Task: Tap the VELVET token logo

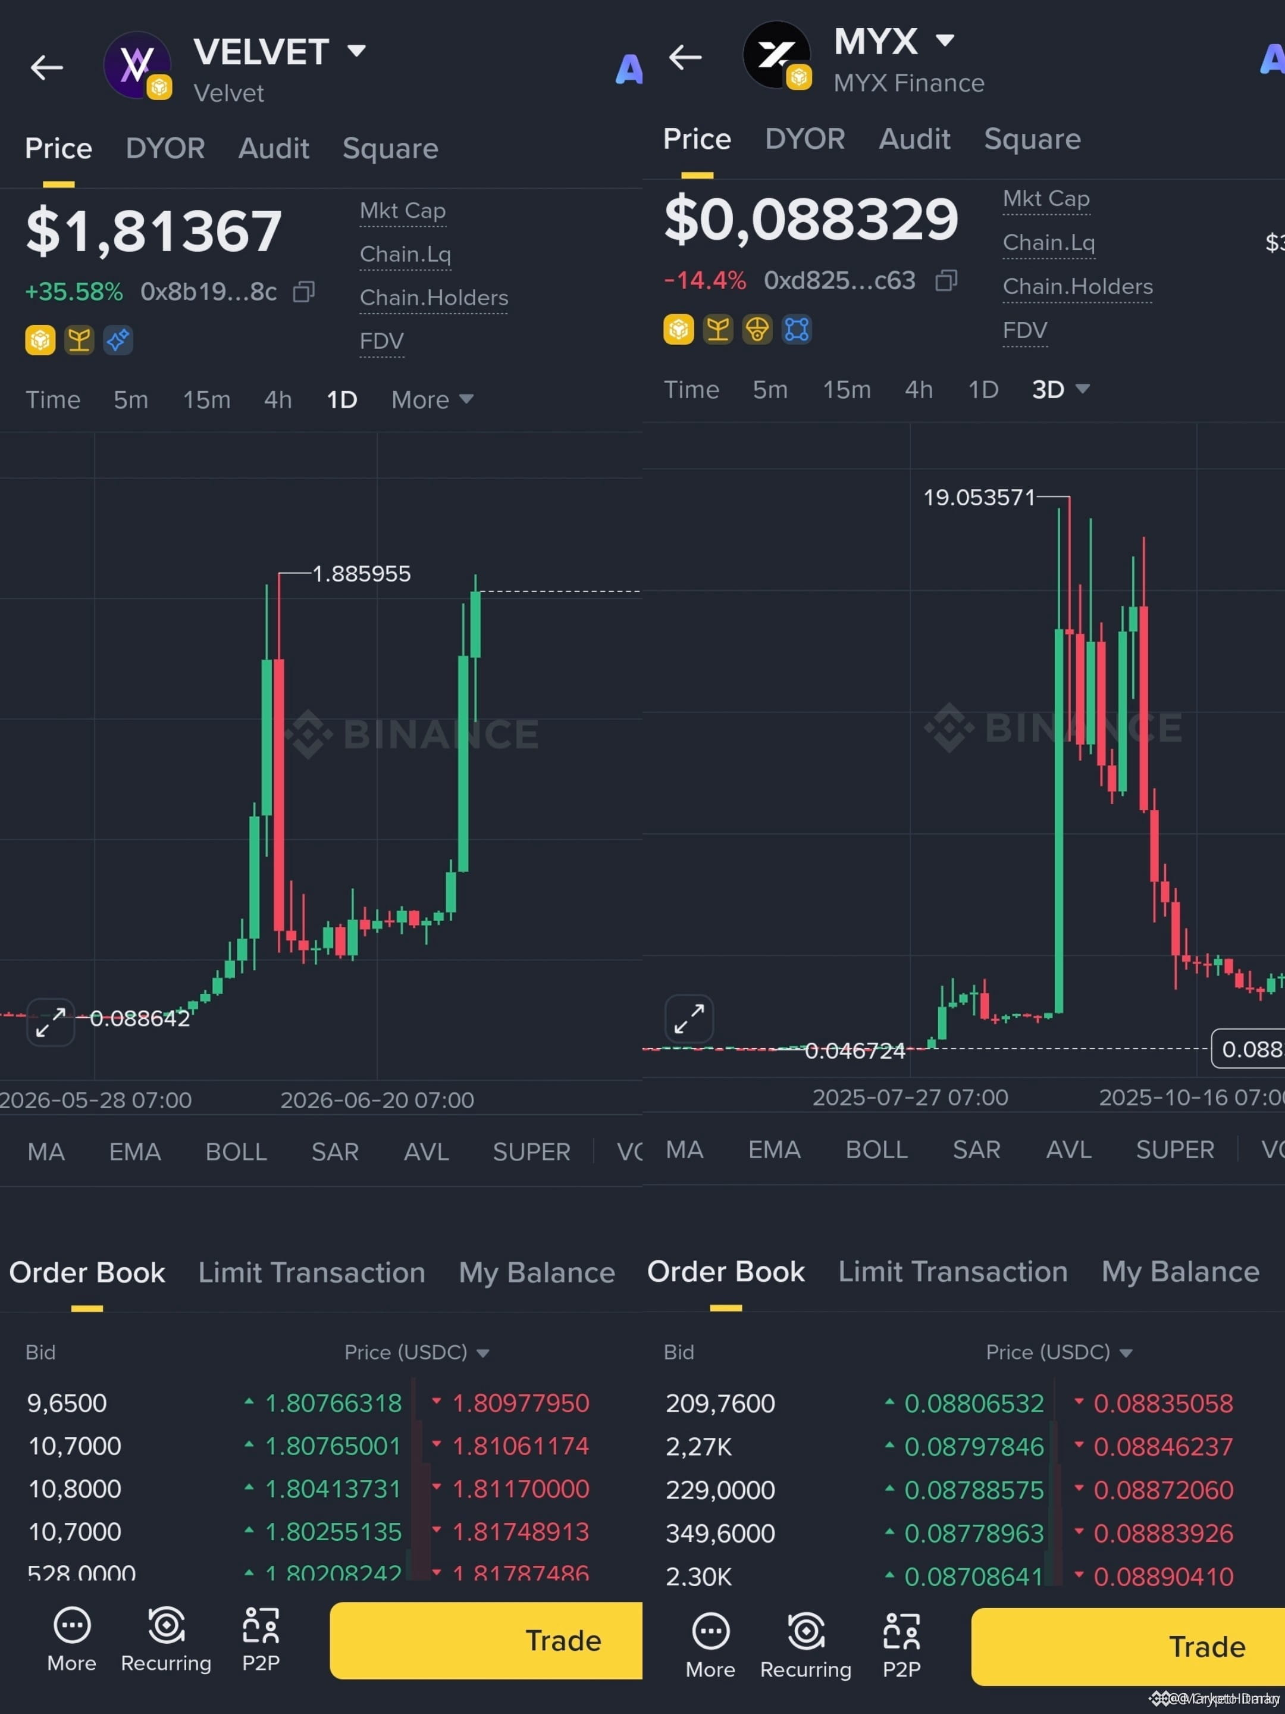Action: coord(138,65)
